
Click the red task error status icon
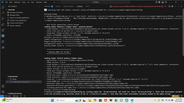162,6
